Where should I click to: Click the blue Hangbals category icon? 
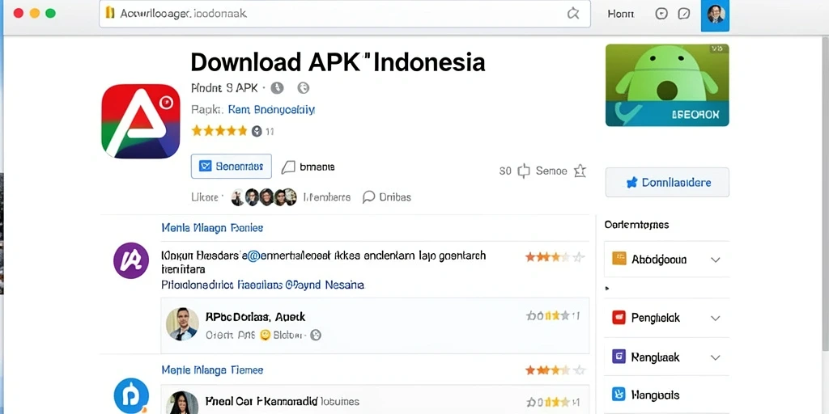coord(619,395)
